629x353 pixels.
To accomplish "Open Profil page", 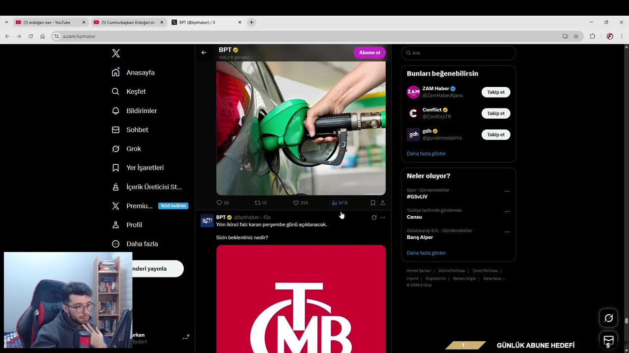I will click(x=127, y=225).
